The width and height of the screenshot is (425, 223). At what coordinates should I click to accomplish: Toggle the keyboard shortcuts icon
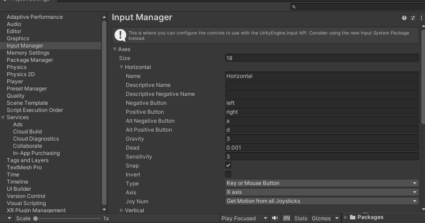point(287,218)
